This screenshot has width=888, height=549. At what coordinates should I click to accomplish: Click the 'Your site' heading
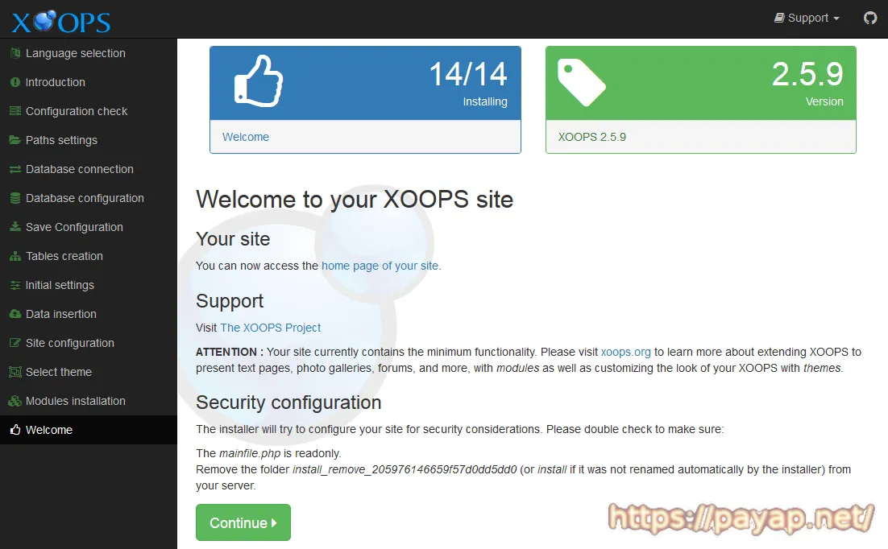[233, 239]
